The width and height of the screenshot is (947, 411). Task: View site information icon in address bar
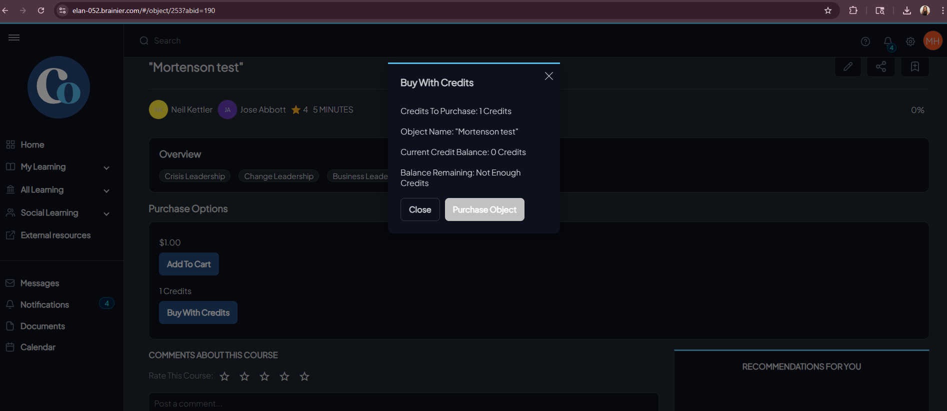(x=62, y=10)
